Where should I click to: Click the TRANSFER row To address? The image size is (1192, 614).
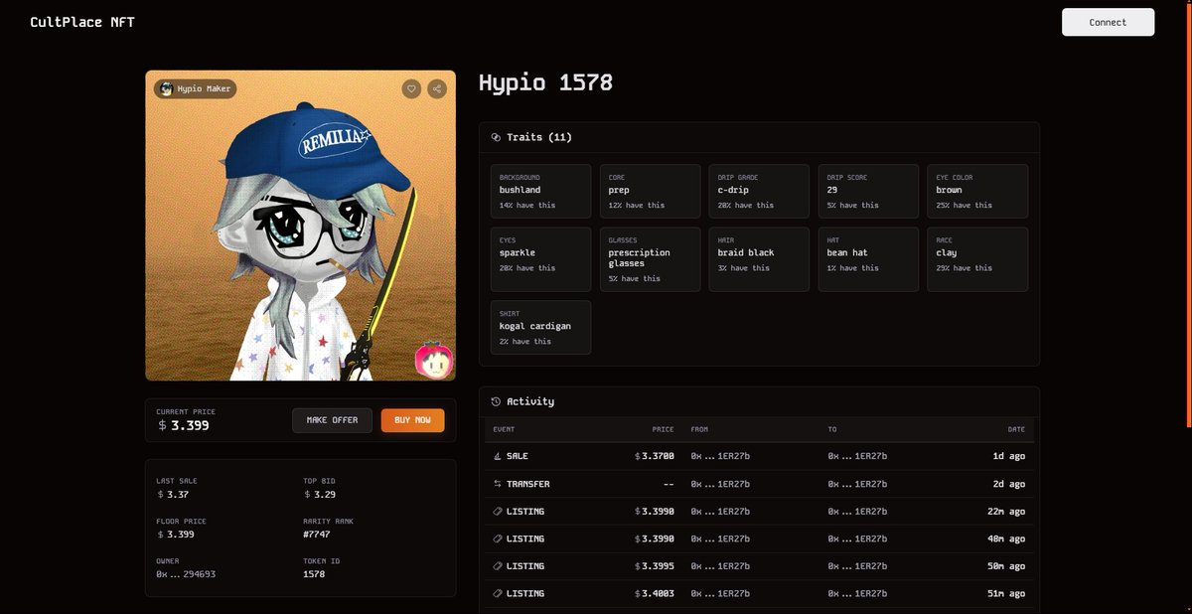857,484
